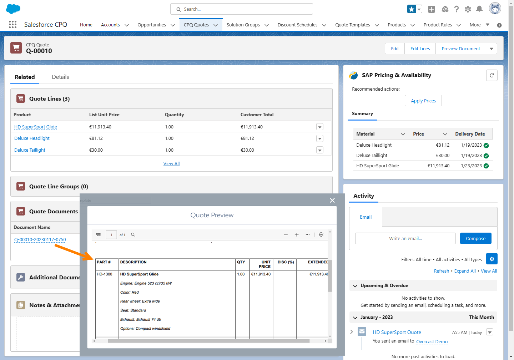The image size is (514, 360).
Task: Open row actions for Deluxe Taillight line
Action: pos(320,150)
